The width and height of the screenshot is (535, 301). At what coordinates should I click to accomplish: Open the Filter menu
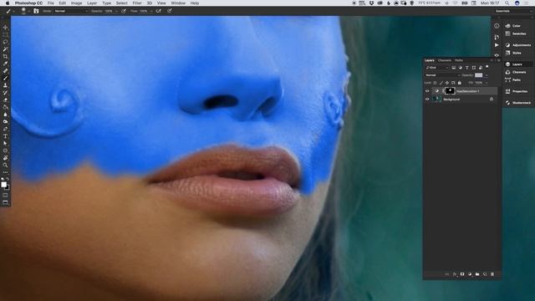(137, 3)
